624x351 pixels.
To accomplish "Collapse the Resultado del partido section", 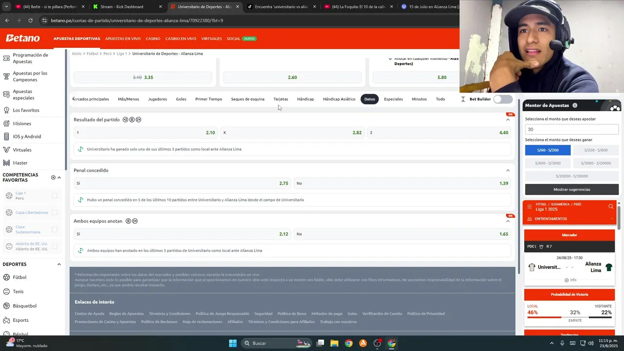I will pos(507,119).
